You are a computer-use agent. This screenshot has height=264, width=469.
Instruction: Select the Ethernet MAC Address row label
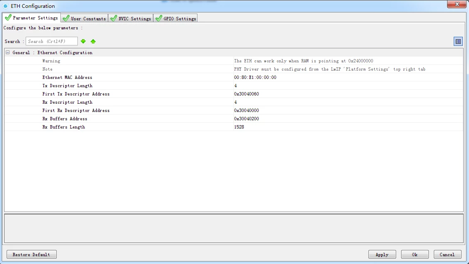point(67,77)
